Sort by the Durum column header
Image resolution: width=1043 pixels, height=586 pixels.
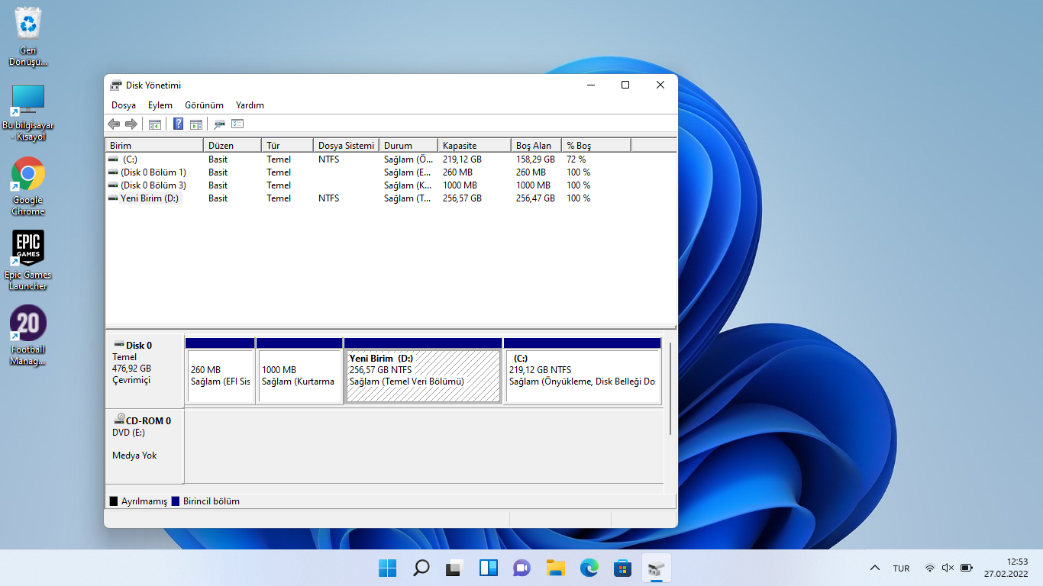click(x=408, y=145)
